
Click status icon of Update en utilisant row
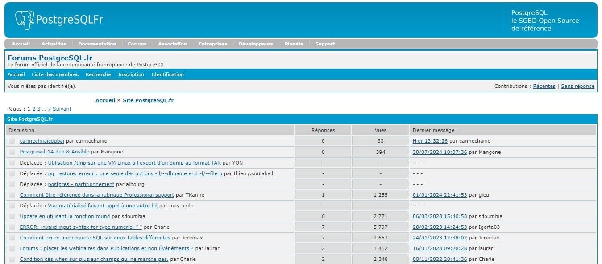pyautogui.click(x=12, y=216)
